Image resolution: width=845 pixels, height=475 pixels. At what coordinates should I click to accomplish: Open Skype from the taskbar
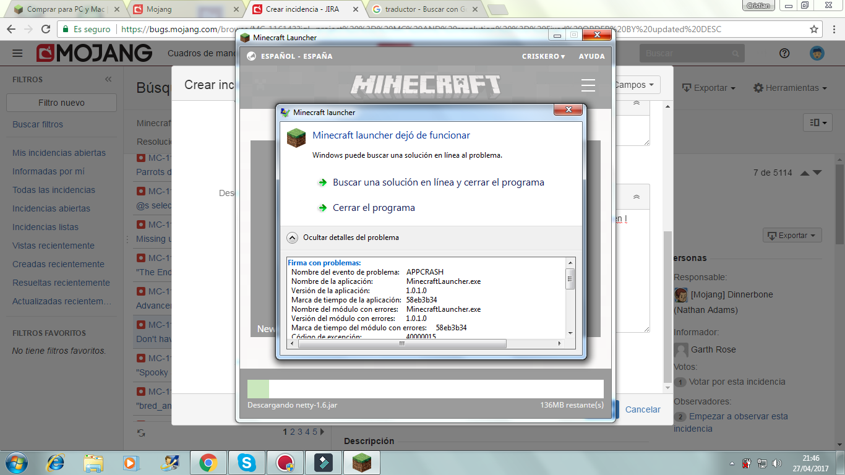coord(246,462)
